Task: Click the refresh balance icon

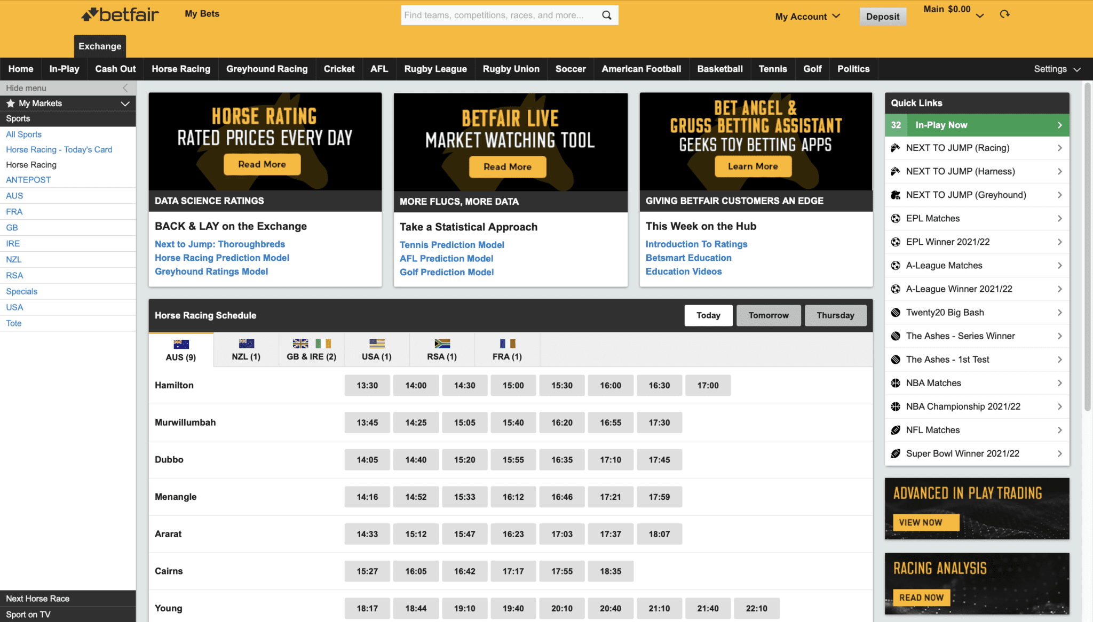Action: point(1004,14)
